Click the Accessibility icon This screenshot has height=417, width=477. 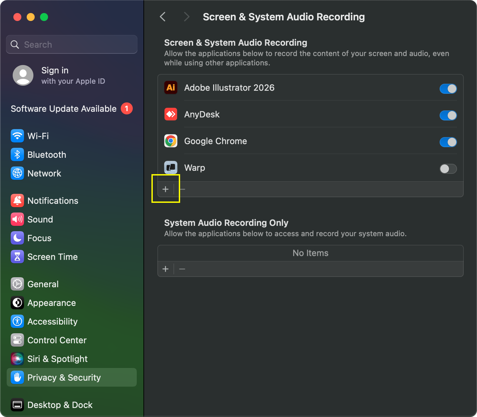click(17, 321)
